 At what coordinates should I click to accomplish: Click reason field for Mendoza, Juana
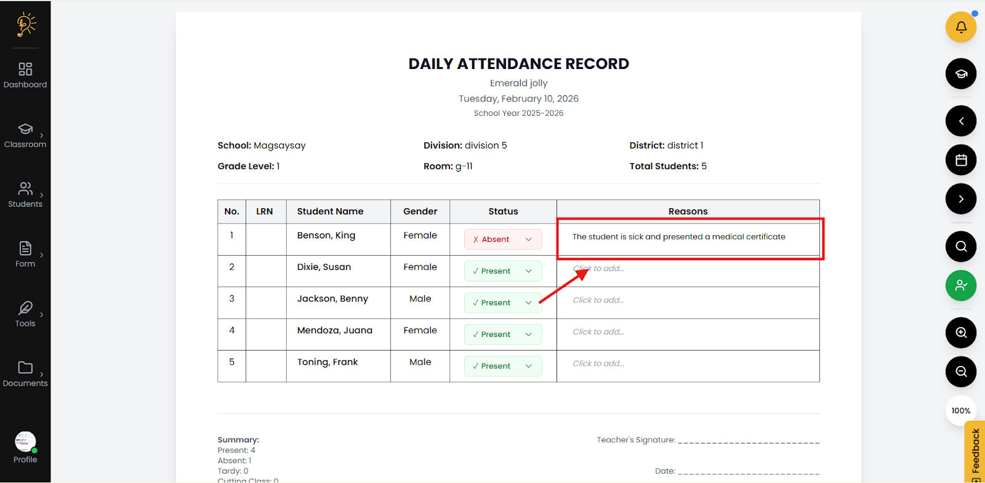pos(598,332)
